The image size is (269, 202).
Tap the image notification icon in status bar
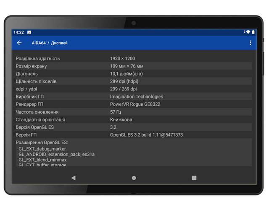click(x=29, y=32)
